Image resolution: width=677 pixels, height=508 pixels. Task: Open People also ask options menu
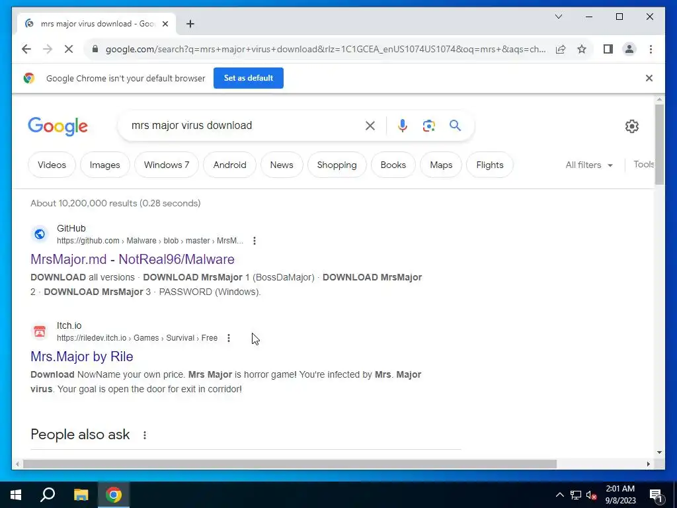point(145,435)
